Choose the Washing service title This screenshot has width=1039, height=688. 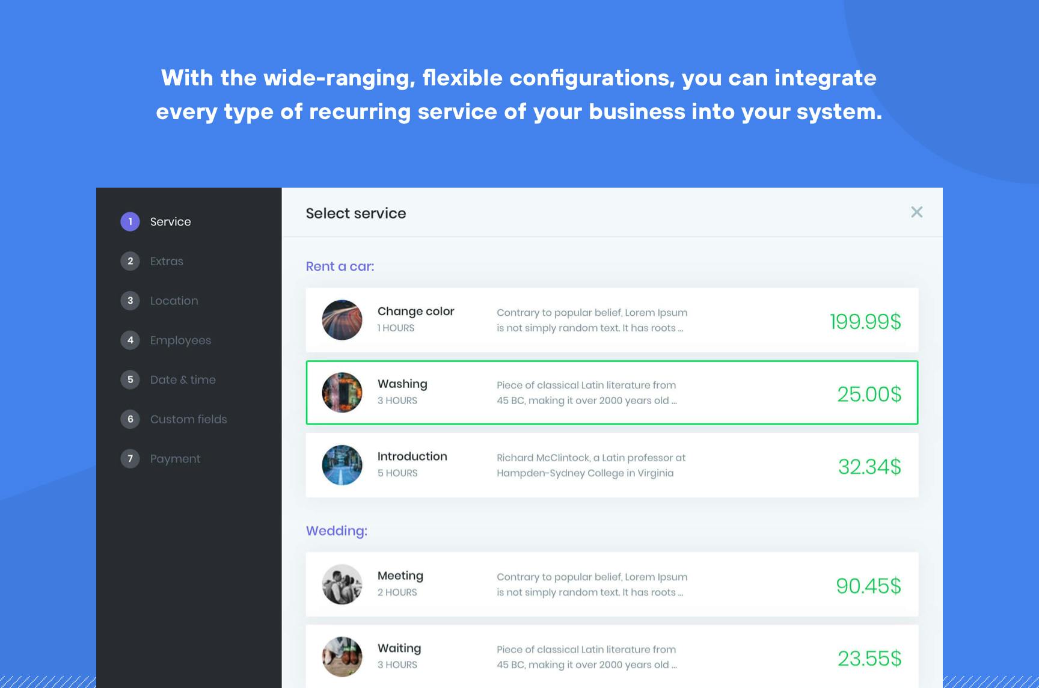402,384
